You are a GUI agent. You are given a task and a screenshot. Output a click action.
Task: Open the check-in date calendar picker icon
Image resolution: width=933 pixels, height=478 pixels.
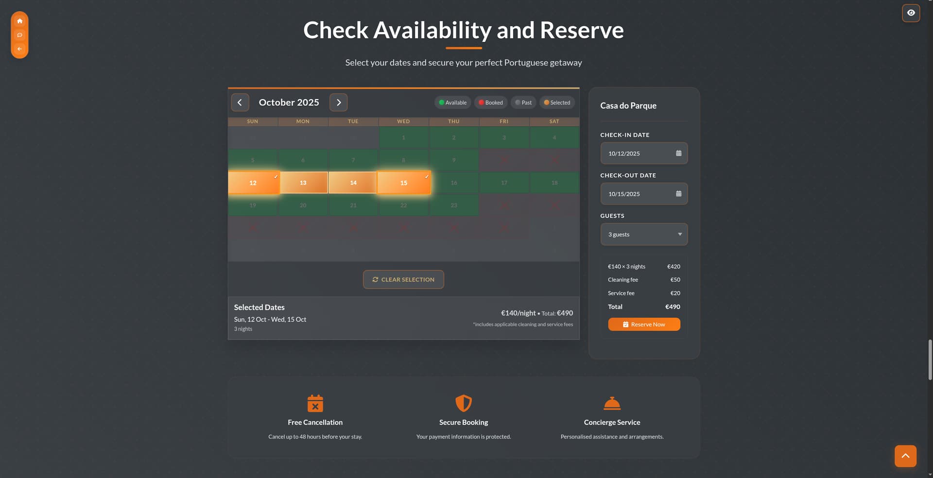point(678,154)
